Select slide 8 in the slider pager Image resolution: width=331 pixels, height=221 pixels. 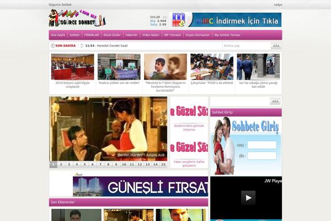108,164
